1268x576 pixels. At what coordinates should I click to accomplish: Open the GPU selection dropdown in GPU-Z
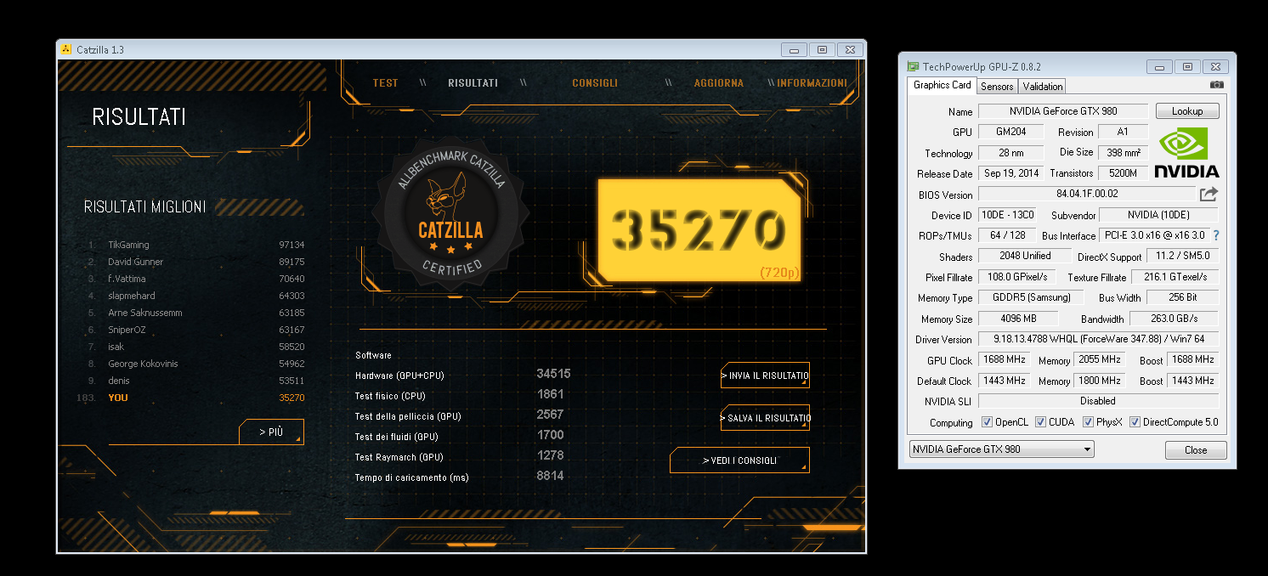[x=1001, y=449]
